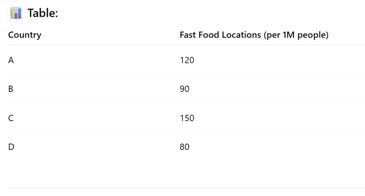
Task: Click the value 90 cell
Action: pos(185,89)
